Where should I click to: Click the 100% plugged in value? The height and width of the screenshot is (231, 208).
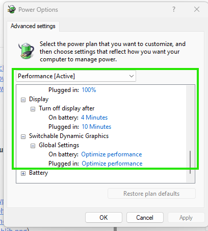[x=89, y=90]
